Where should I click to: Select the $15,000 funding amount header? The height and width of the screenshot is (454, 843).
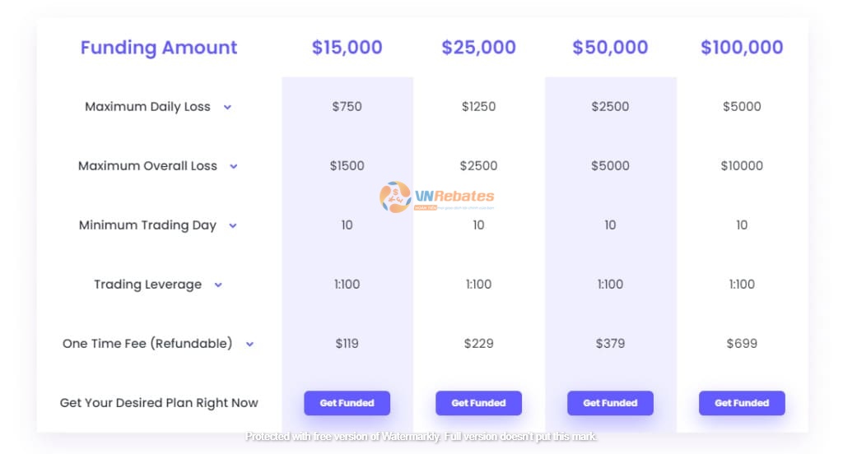coord(347,47)
